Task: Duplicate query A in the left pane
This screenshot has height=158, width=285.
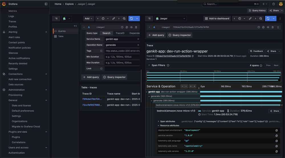Action: (127, 27)
